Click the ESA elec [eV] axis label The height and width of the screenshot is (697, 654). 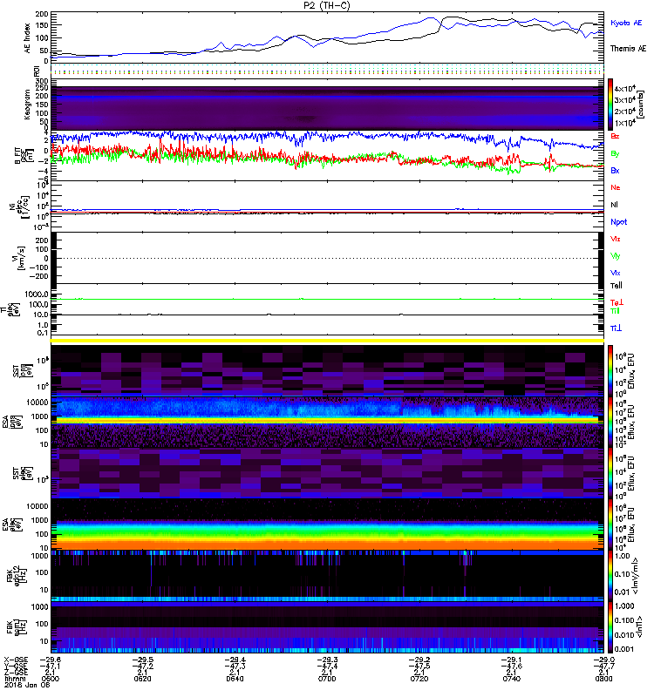click(12, 525)
